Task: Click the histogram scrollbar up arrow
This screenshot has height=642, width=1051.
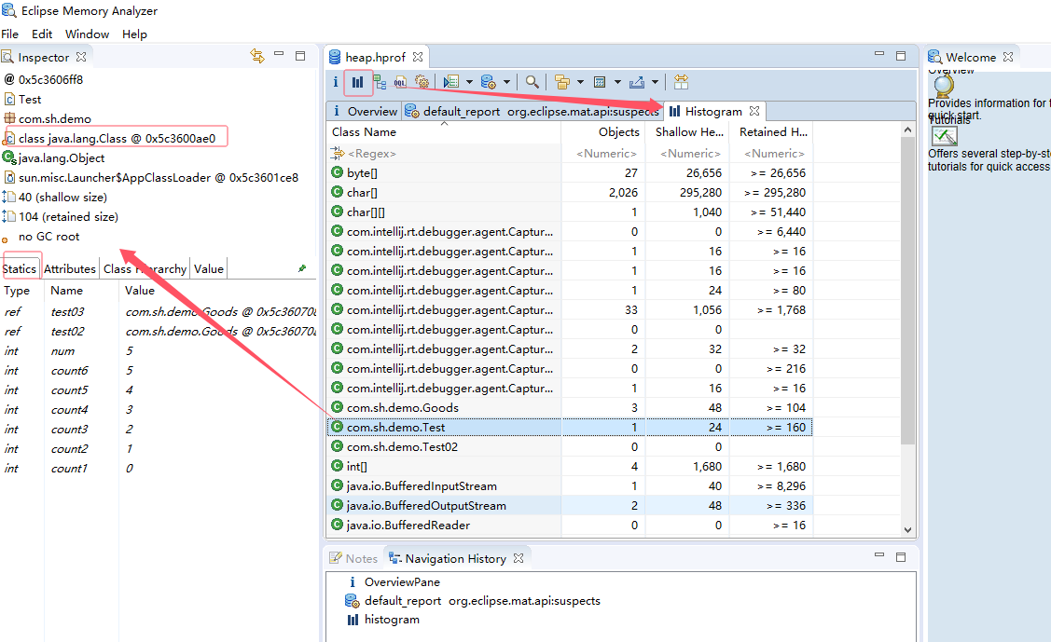Action: 908,130
